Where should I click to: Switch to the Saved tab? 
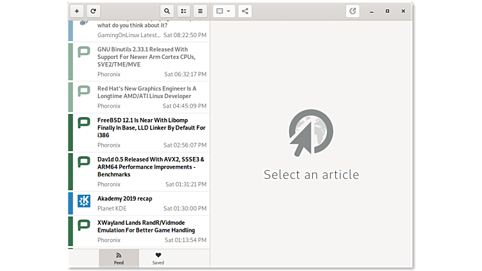pos(158,258)
